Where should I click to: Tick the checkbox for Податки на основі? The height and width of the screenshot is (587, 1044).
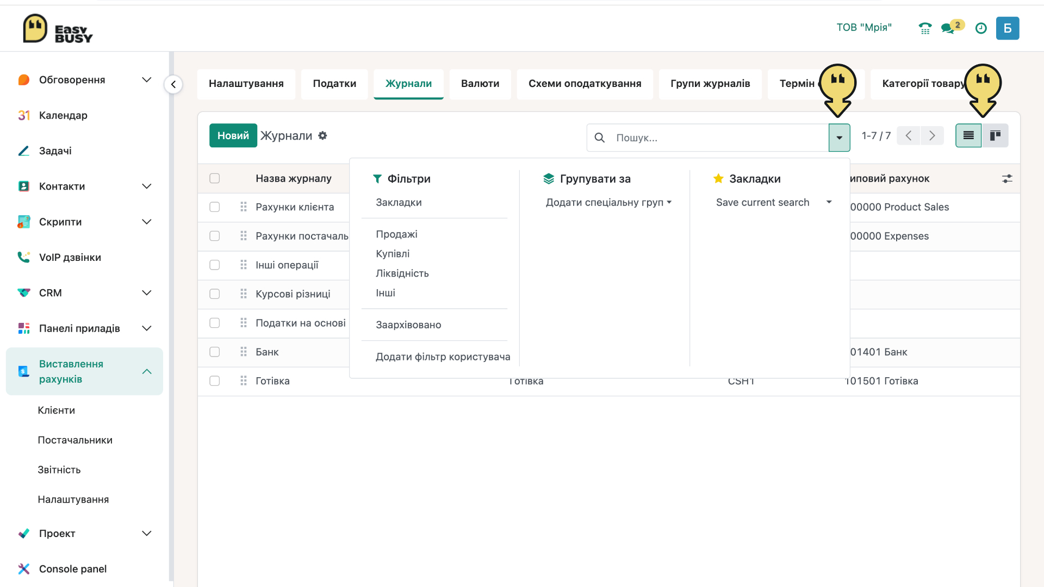pos(215,323)
